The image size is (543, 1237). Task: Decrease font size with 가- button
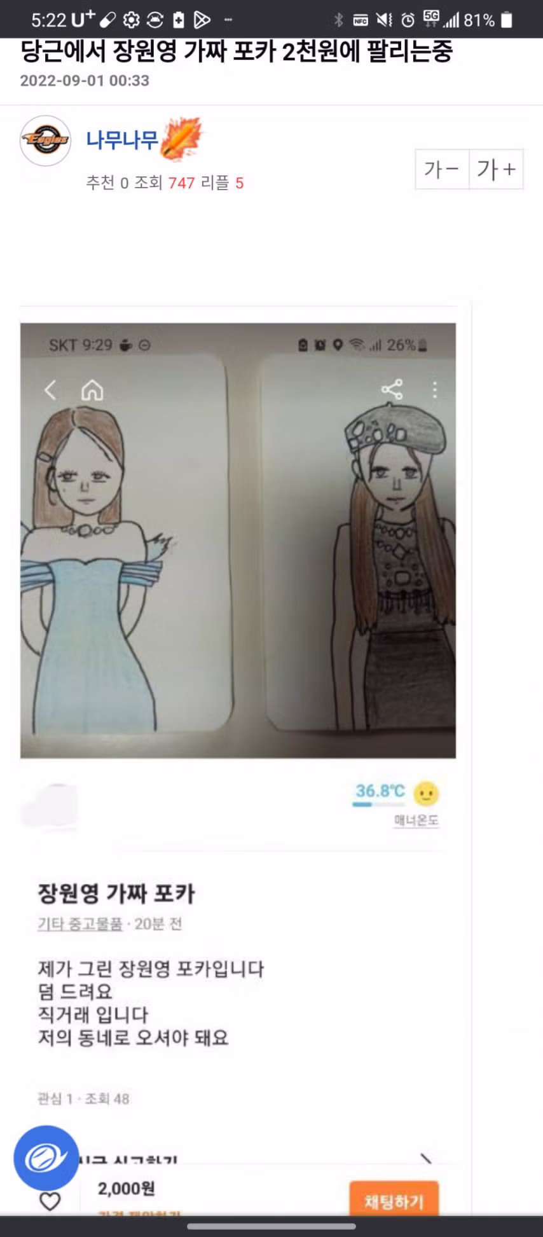tap(442, 169)
